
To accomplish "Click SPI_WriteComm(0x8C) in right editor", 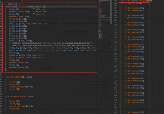I will point(134,93).
